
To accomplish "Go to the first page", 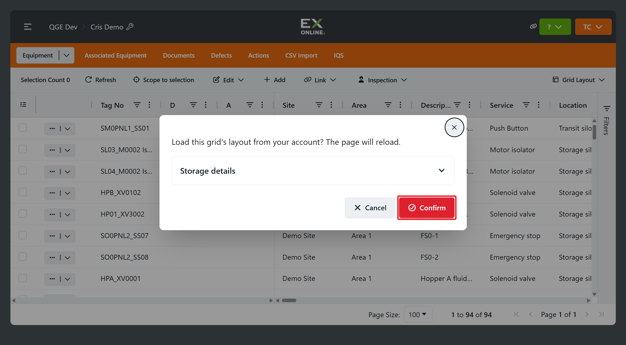I will point(516,314).
